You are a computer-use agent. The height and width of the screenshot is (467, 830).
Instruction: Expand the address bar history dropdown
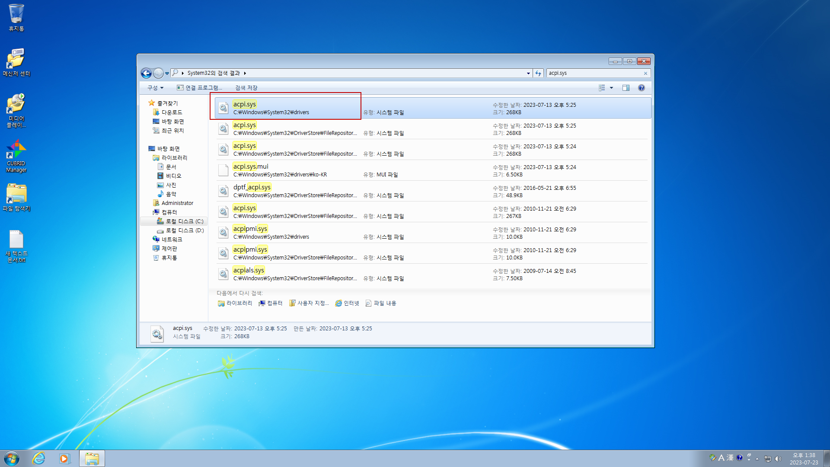[x=528, y=73]
